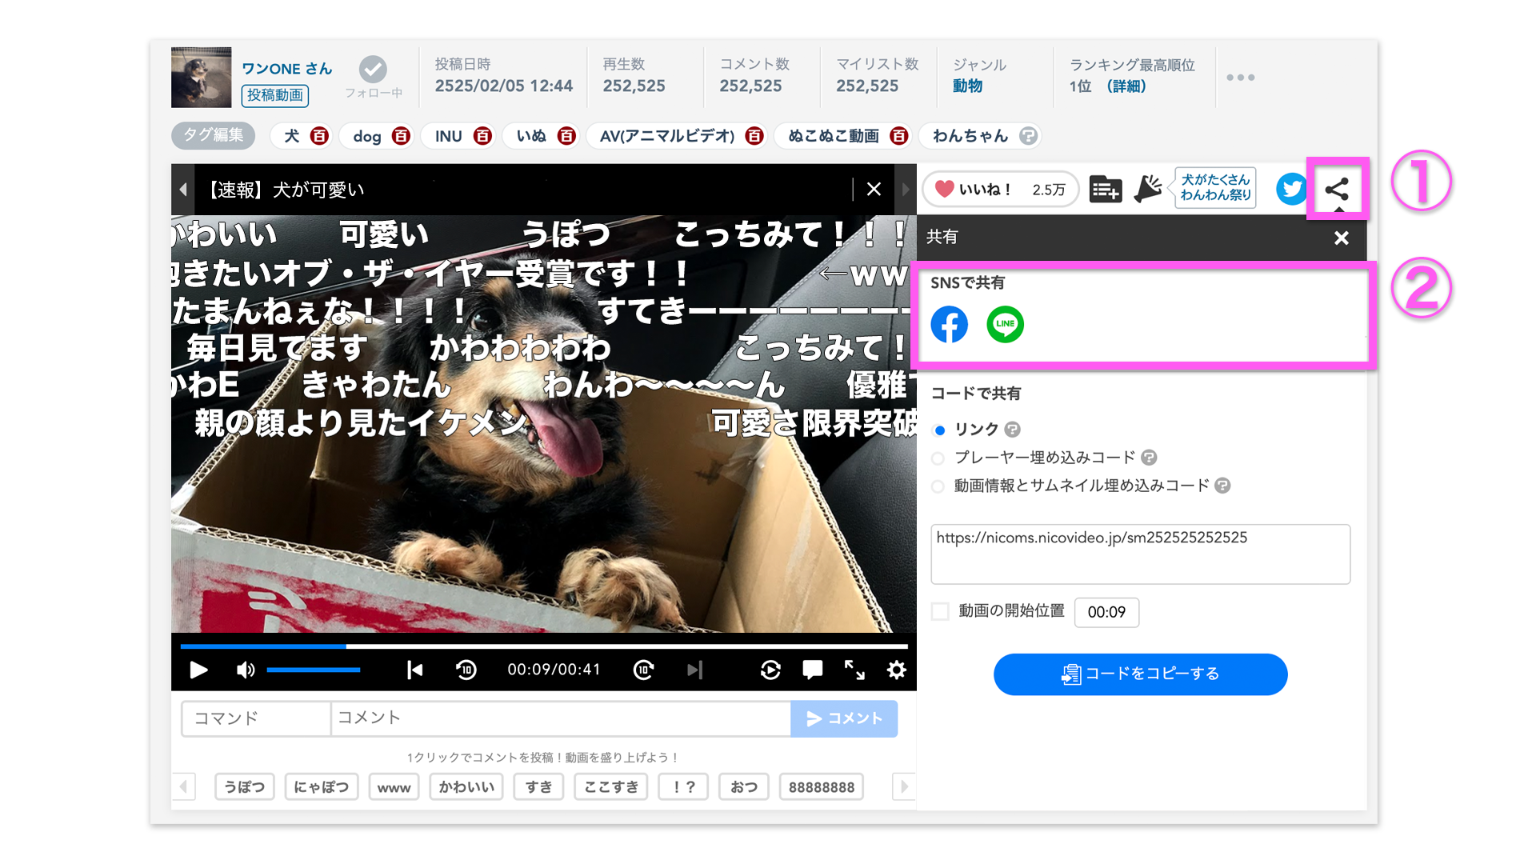Open the 犬 tag
Screen dimensions: 1536x864
(x=292, y=136)
